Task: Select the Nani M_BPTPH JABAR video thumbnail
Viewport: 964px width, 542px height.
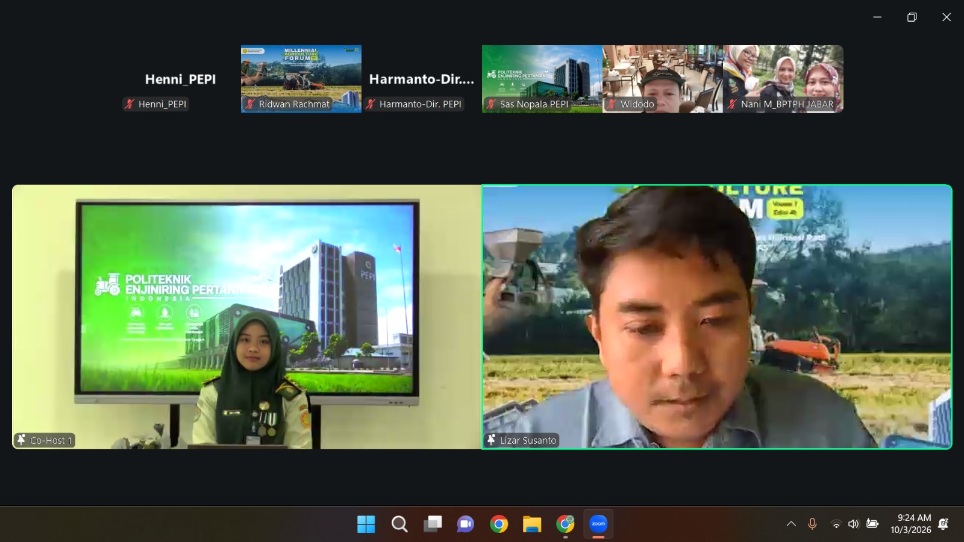Action: point(783,79)
